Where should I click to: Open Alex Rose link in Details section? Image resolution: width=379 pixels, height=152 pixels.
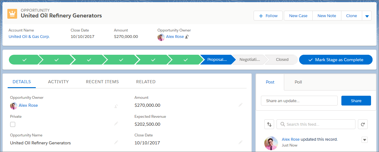click(x=28, y=105)
